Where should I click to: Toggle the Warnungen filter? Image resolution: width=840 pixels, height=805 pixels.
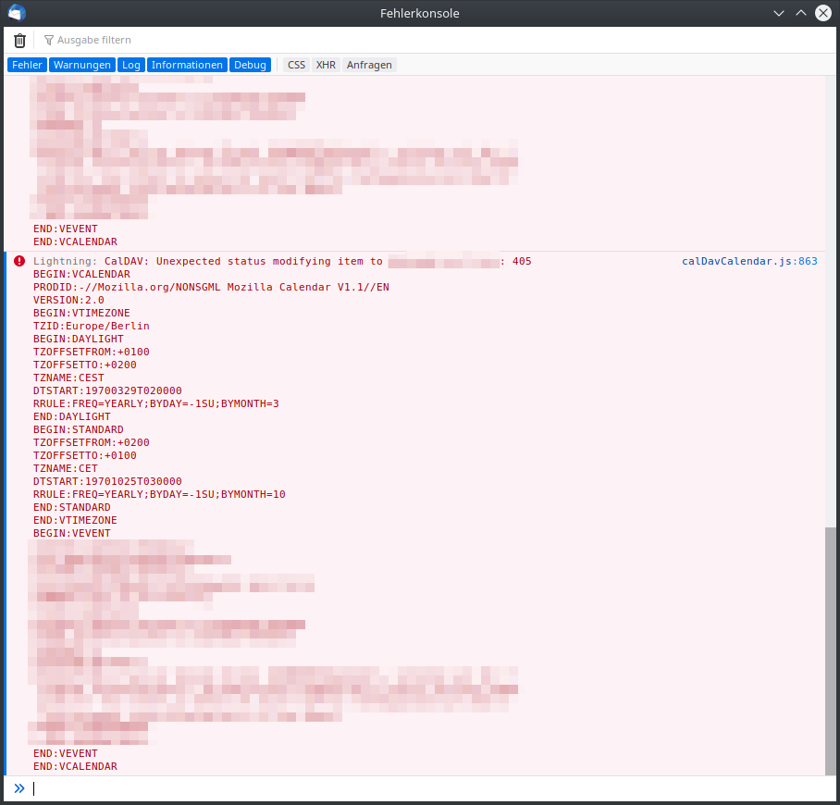[x=82, y=65]
